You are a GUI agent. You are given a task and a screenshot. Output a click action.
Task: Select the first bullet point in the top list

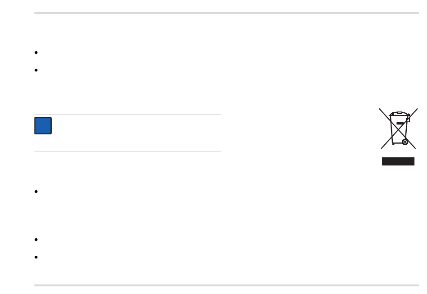pyautogui.click(x=36, y=53)
